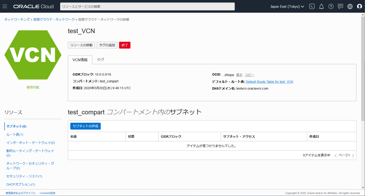Select セキュリティ・リスト(1) in resources
The image size is (365, 196).
pyautogui.click(x=24, y=176)
